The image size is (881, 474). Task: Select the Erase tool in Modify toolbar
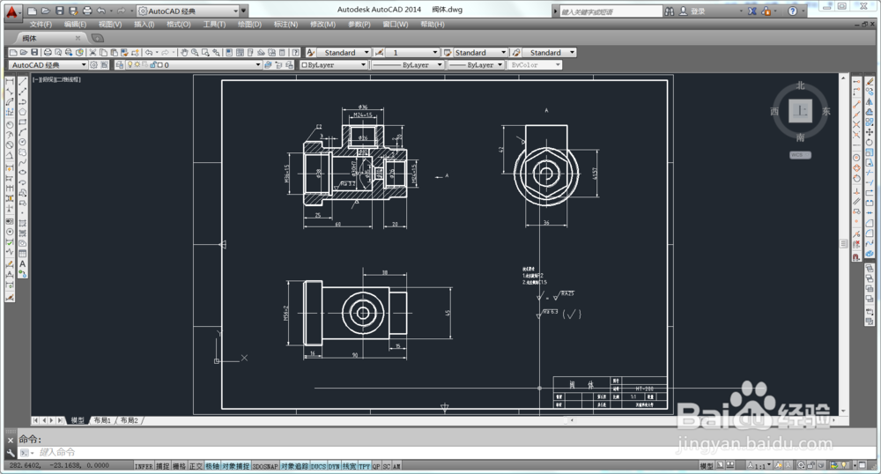click(870, 81)
